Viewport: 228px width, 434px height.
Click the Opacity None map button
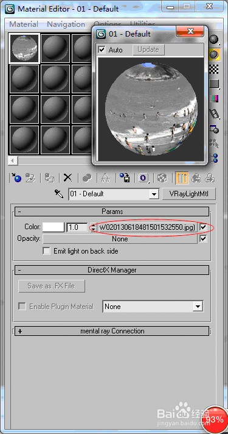point(120,239)
